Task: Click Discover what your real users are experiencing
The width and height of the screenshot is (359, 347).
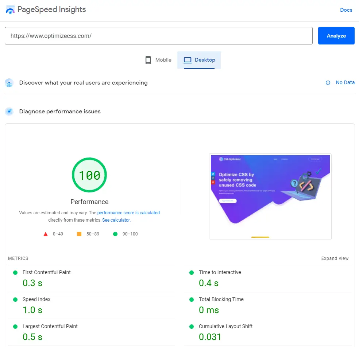Action: [x=83, y=83]
